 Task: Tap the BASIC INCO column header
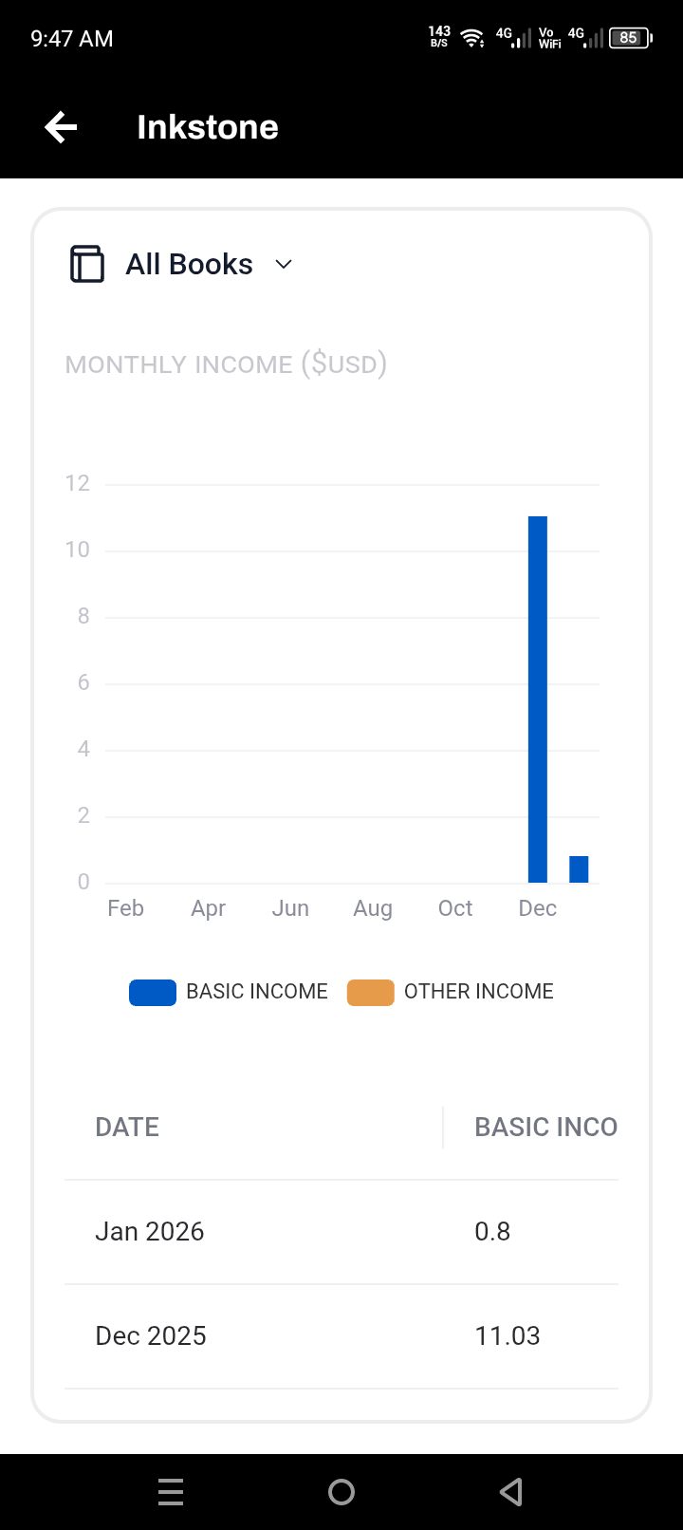click(545, 1128)
